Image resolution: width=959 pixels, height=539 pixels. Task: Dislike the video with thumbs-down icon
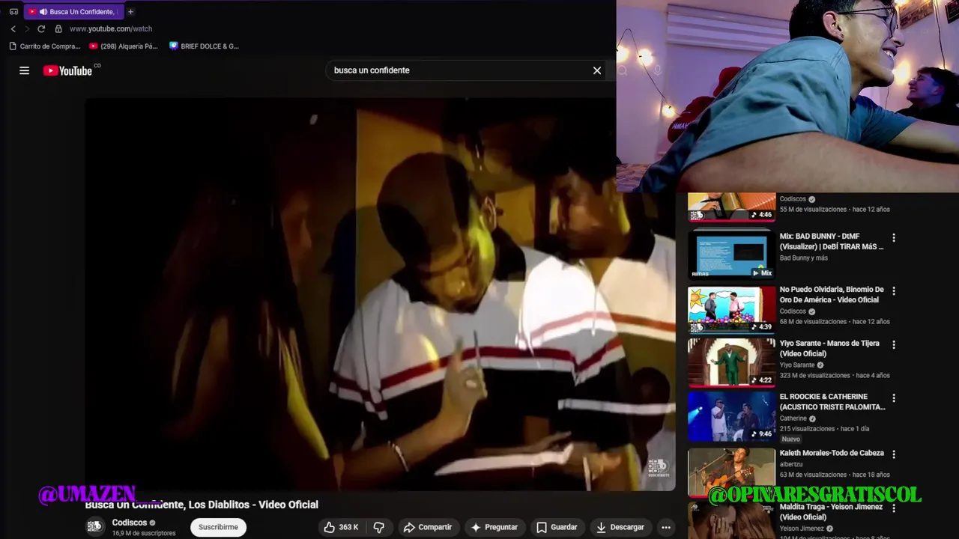pos(379,527)
